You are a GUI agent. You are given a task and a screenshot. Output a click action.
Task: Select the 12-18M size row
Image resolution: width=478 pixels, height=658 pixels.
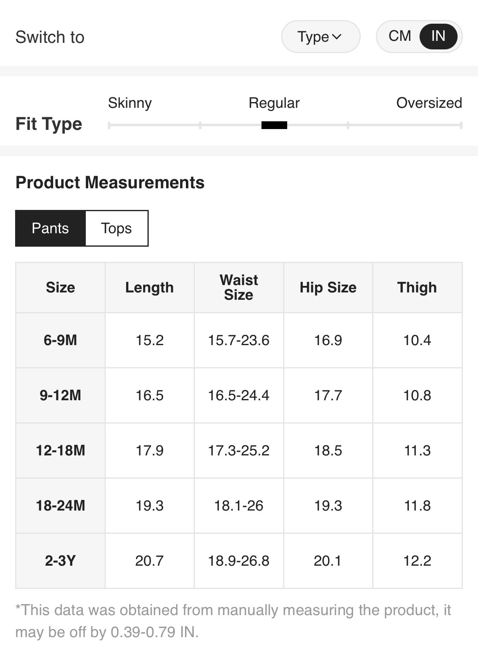pos(60,451)
